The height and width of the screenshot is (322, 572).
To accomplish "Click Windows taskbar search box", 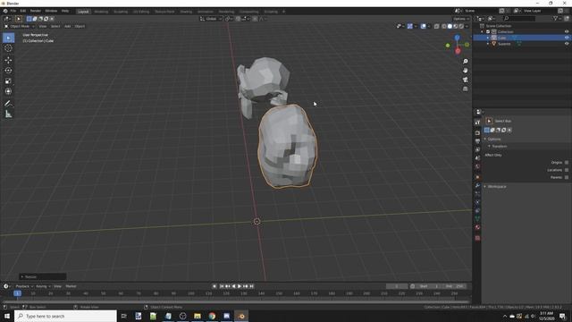I will pyautogui.click(x=65, y=316).
